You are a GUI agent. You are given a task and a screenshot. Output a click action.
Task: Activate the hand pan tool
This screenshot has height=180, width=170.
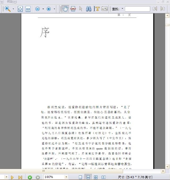[x=65, y=9]
